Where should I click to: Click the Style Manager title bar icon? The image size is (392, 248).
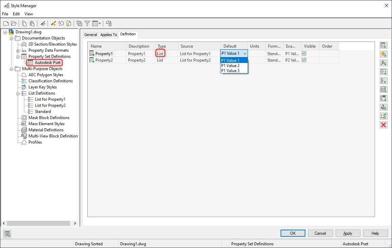pyautogui.click(x=6, y=5)
